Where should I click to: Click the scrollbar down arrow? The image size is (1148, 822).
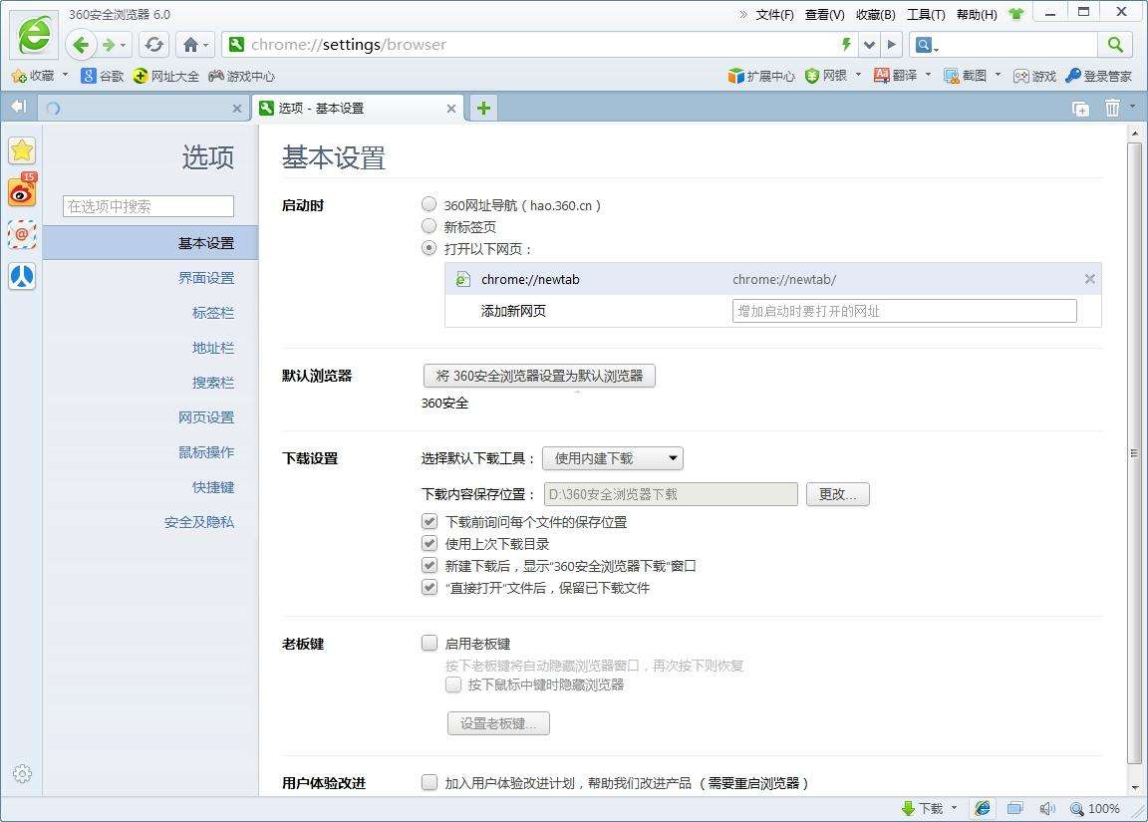1135,787
